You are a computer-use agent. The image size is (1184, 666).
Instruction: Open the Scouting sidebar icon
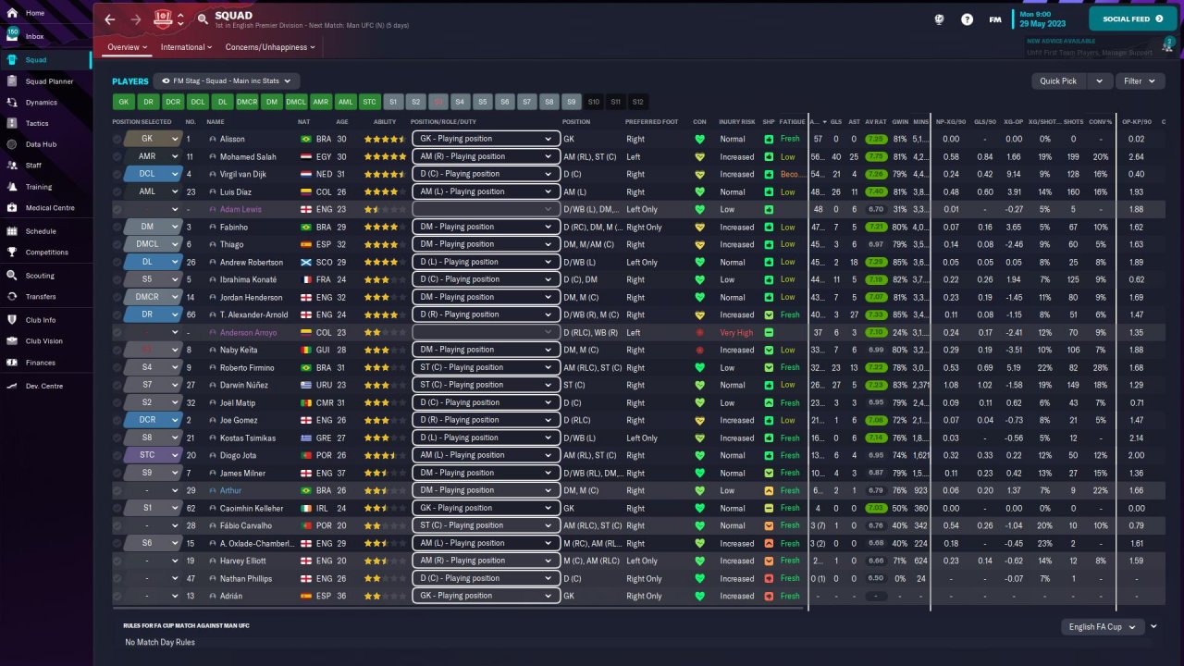(x=13, y=276)
